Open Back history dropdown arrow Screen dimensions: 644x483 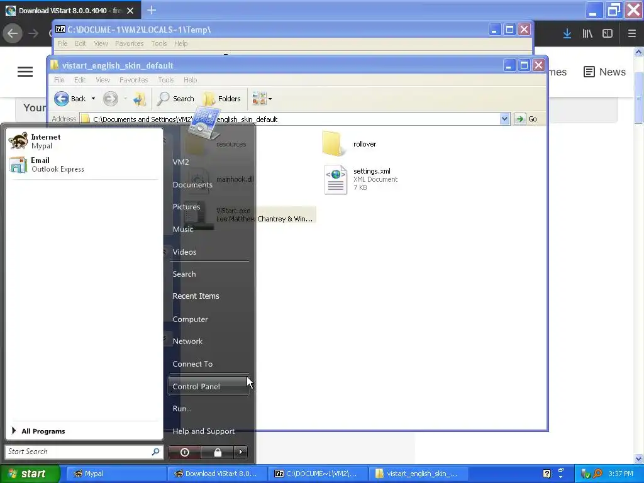click(x=93, y=99)
